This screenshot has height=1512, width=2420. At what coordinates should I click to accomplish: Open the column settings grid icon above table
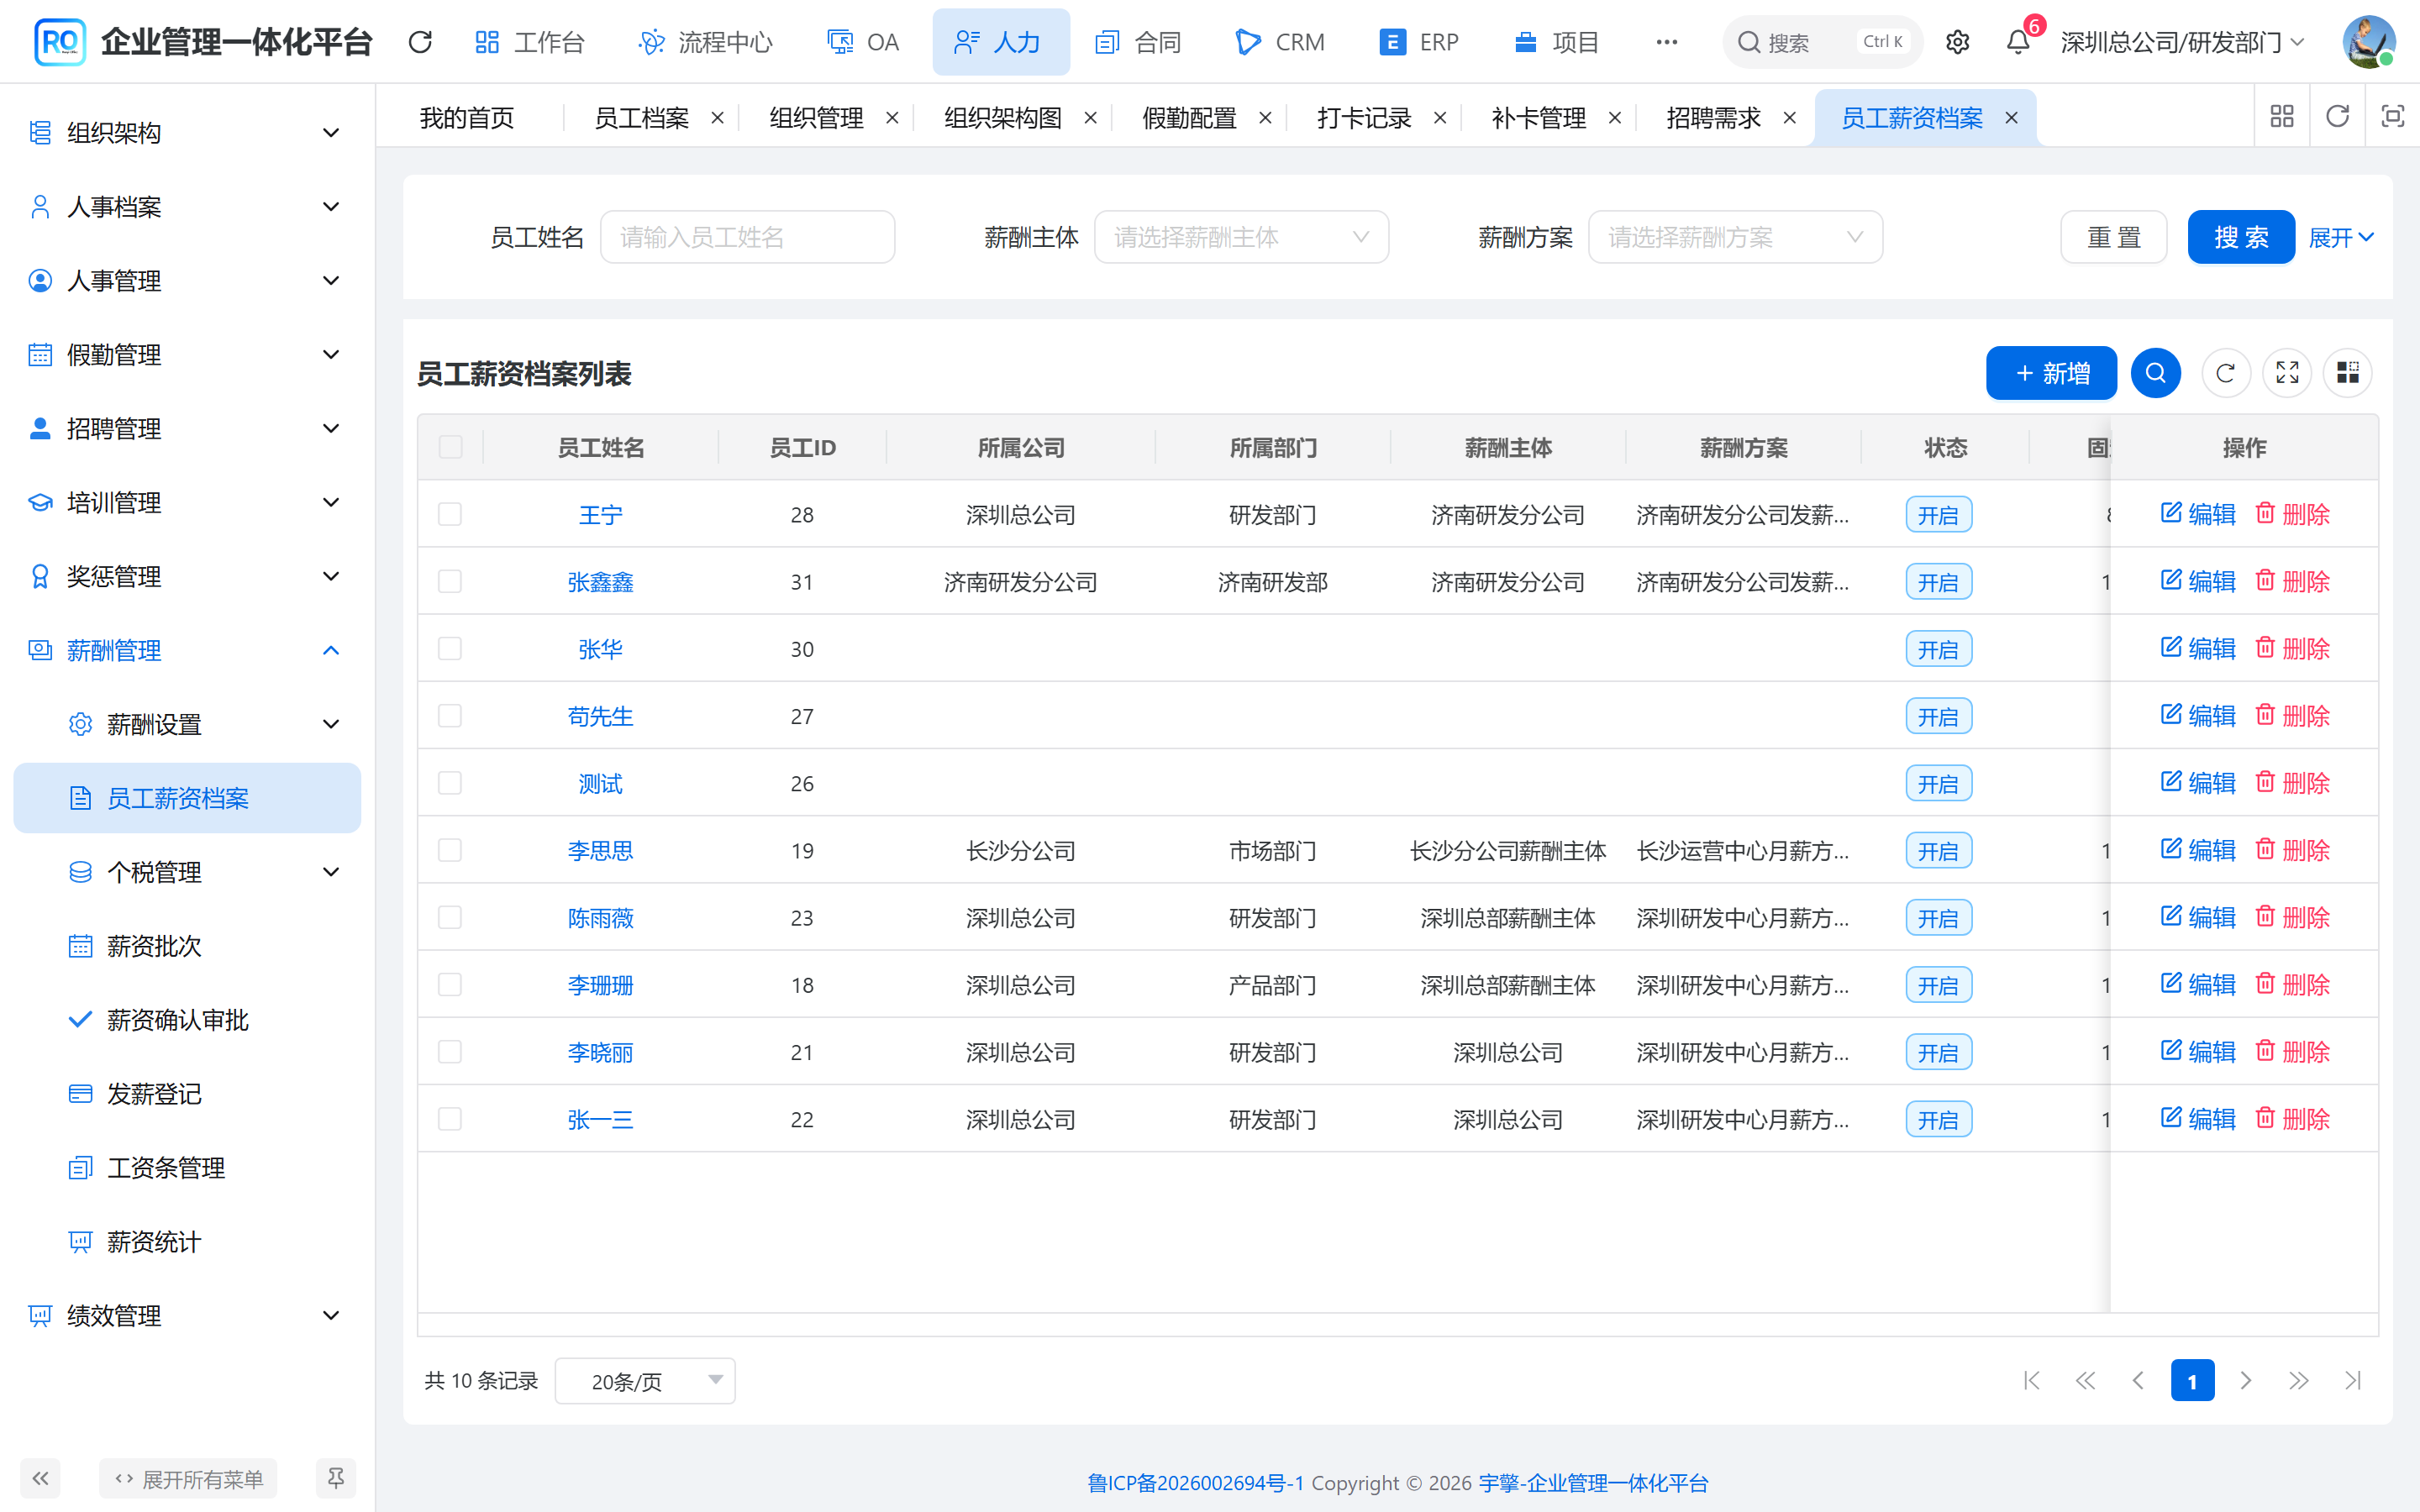(2347, 373)
